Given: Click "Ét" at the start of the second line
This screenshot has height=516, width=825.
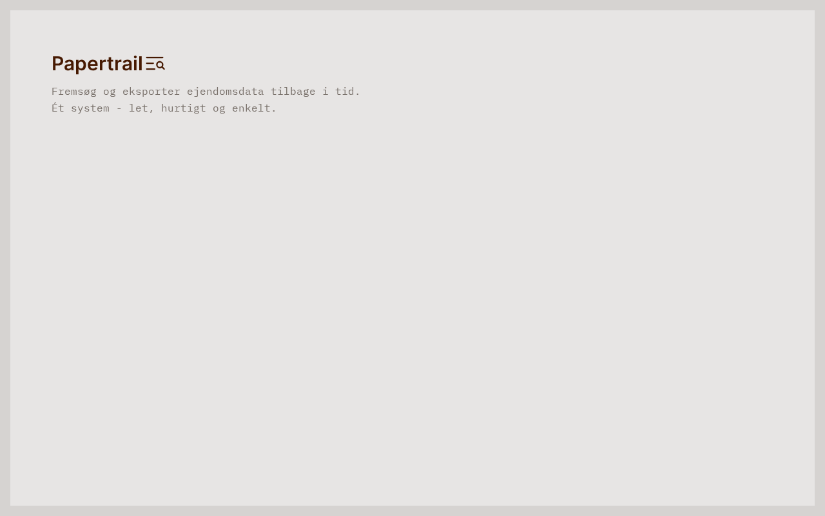Looking at the screenshot, I should 58,108.
